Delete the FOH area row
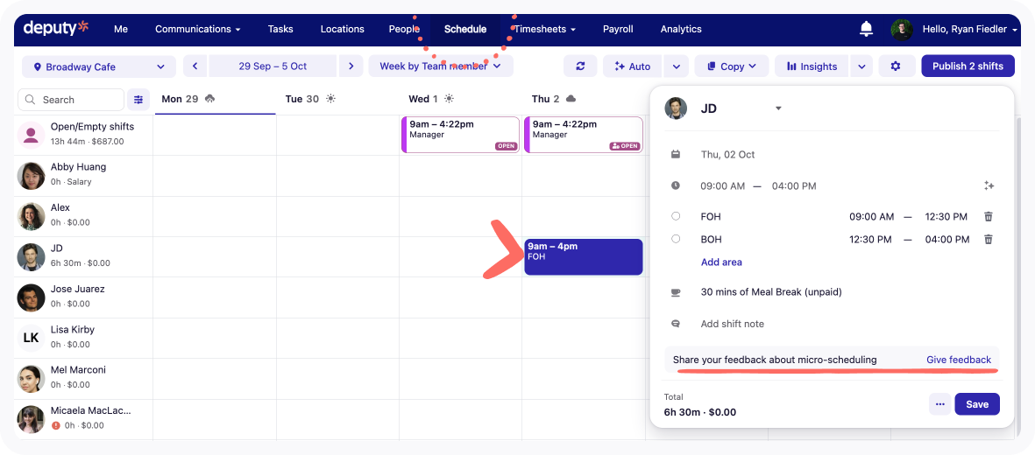 tap(989, 217)
